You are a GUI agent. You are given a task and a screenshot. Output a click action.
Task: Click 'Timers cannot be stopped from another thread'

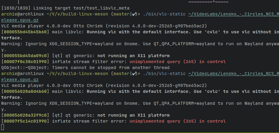pyautogui.click(x=111, y=68)
